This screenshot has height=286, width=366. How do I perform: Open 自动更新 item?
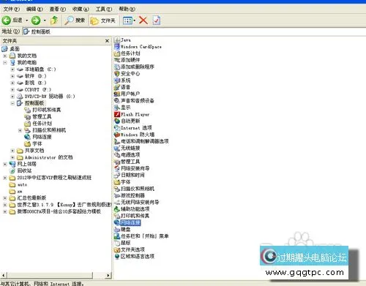point(127,121)
